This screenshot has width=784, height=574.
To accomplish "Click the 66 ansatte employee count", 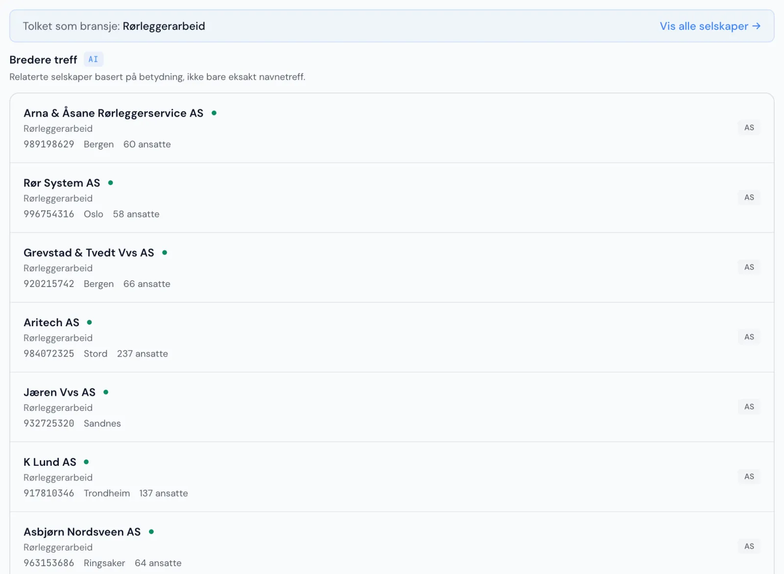I will coord(147,284).
